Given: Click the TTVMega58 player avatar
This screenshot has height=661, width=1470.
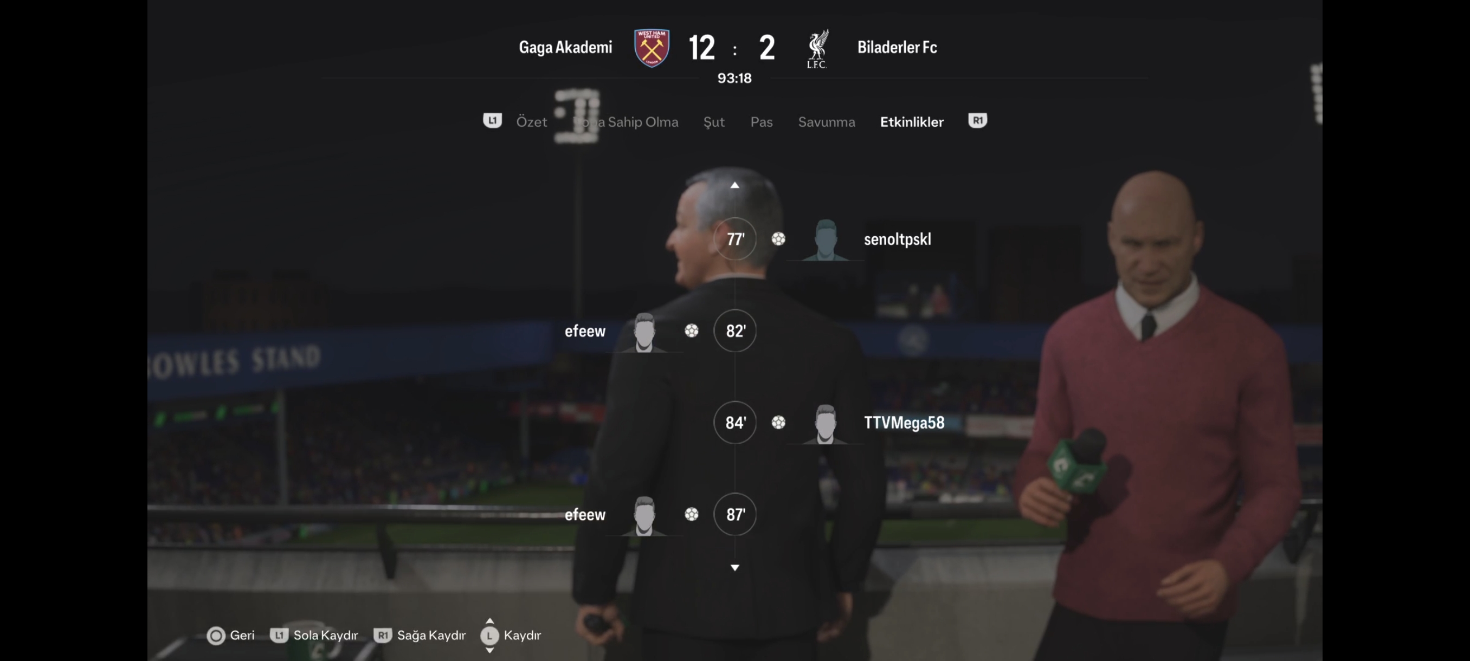Looking at the screenshot, I should 825,424.
